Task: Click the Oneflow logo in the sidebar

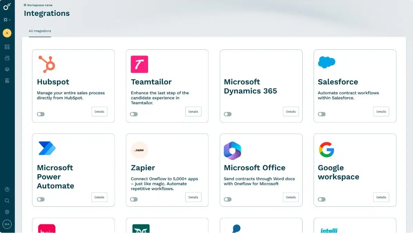Action: point(7,6)
